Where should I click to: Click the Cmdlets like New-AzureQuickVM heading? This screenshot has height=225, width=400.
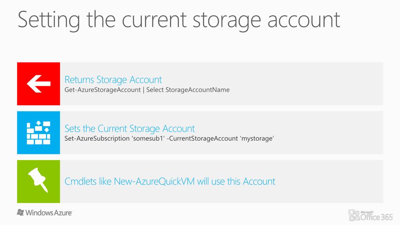pyautogui.click(x=170, y=181)
